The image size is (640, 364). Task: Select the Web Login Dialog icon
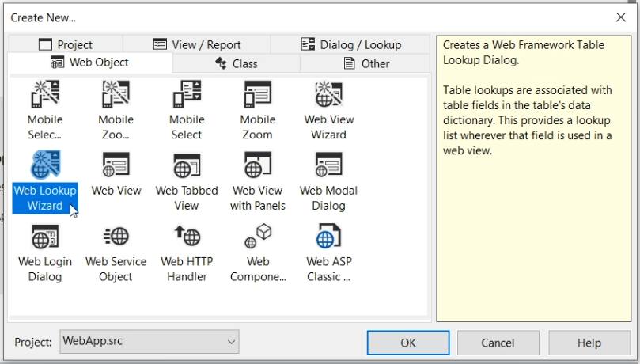tap(45, 237)
